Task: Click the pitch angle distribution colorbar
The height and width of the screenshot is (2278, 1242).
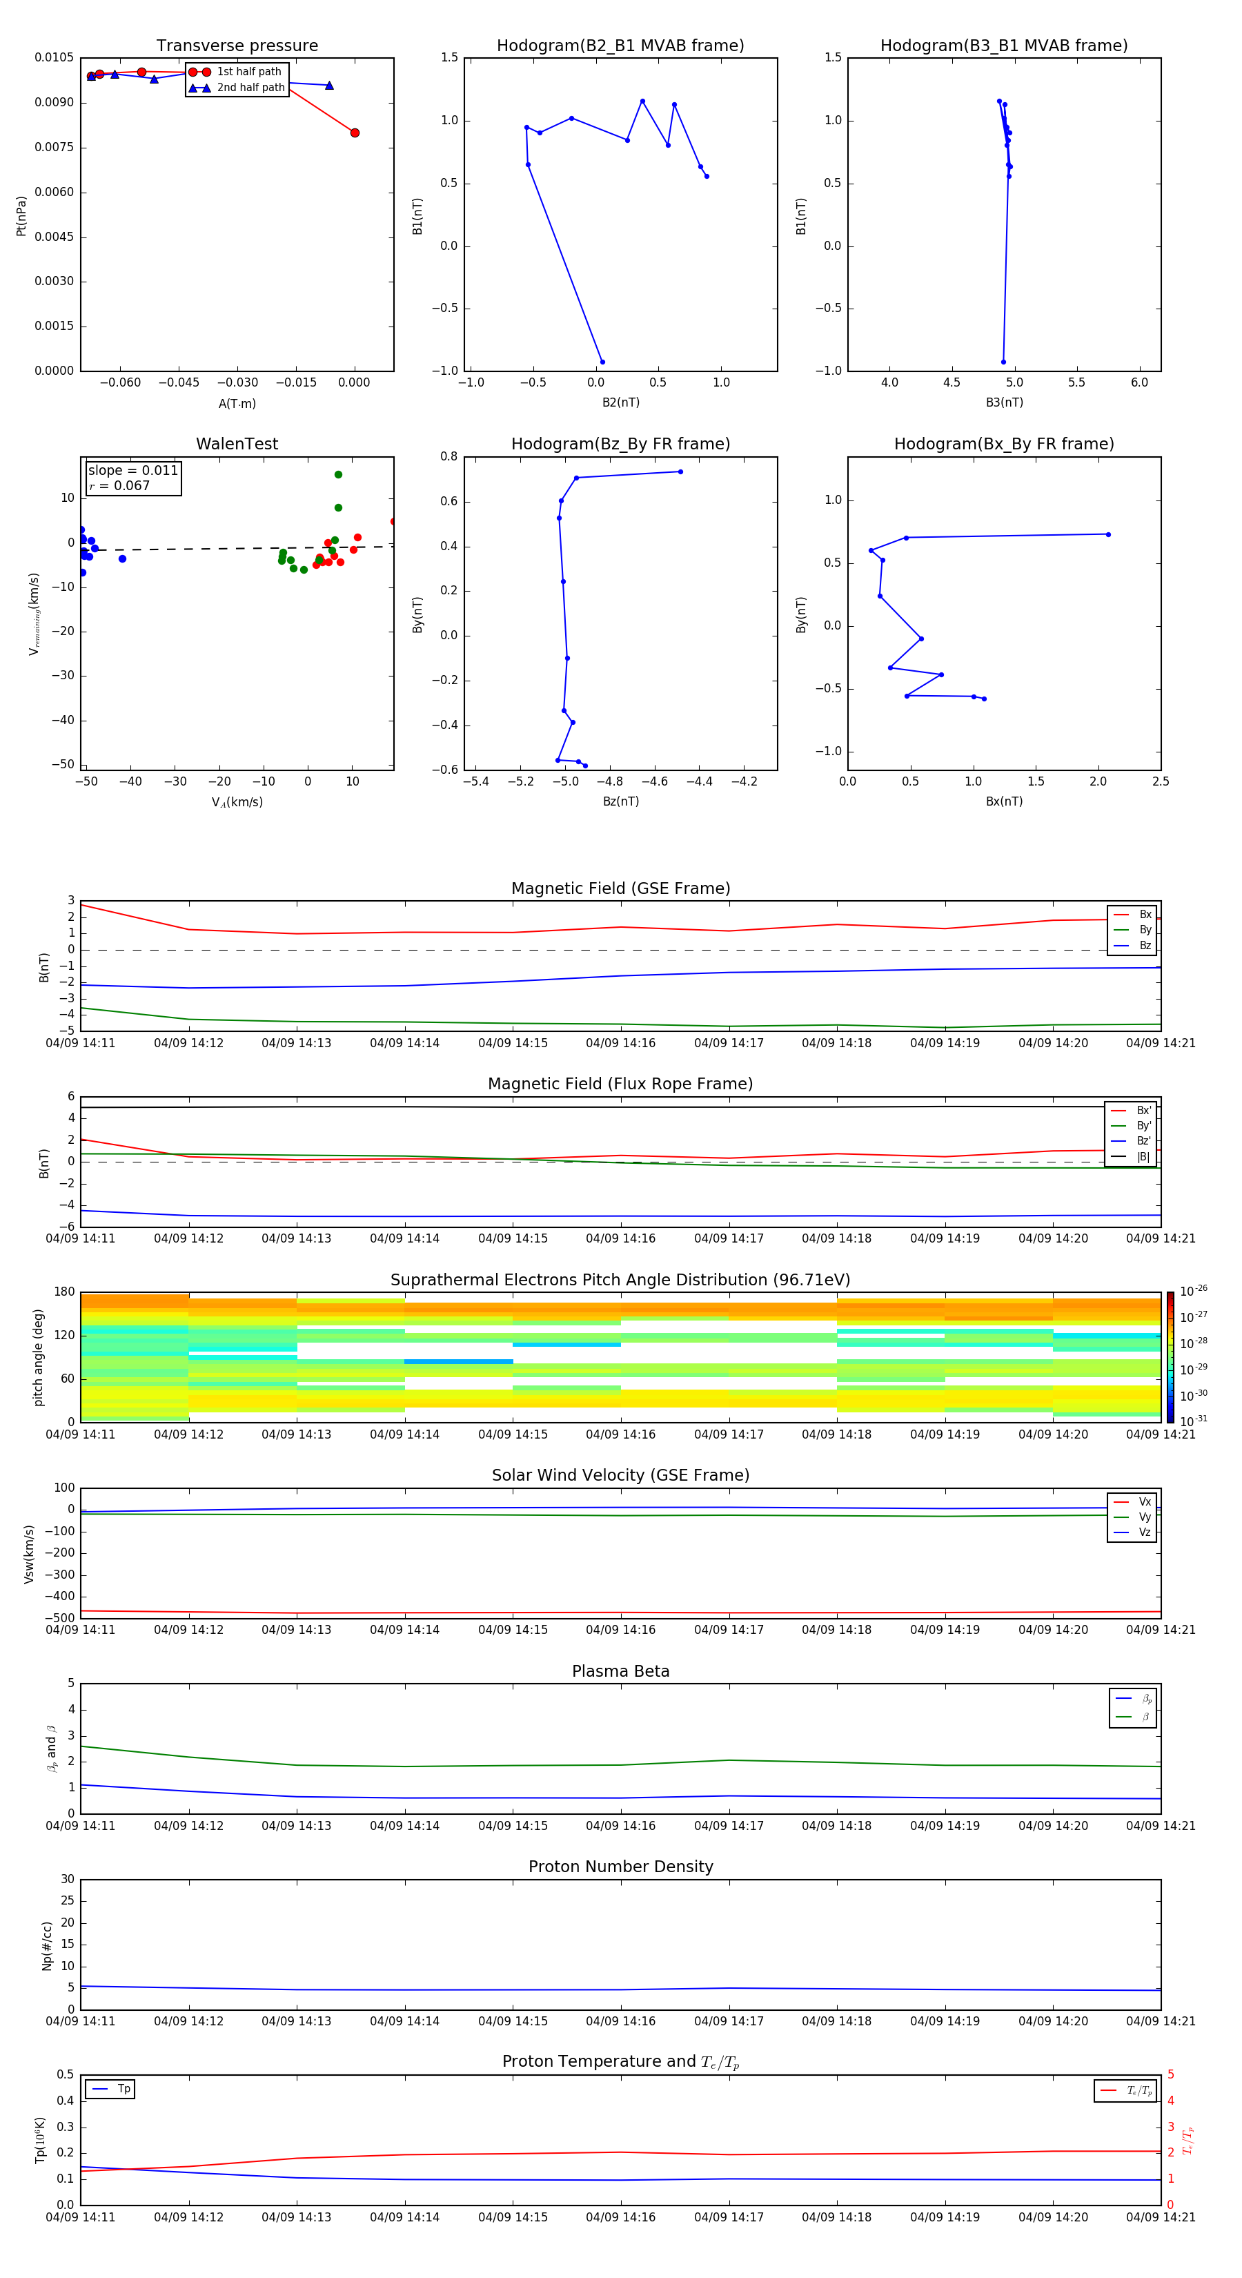Action: coord(1170,1356)
